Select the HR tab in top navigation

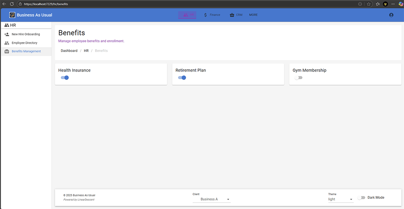click(187, 15)
